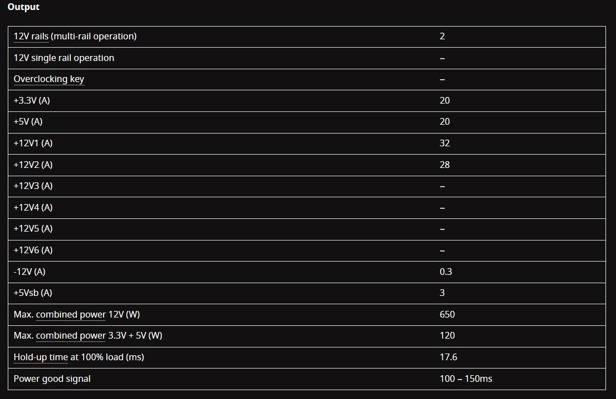Select the "12V single rail operation" label
This screenshot has height=399, width=616.
pyautogui.click(x=64, y=58)
